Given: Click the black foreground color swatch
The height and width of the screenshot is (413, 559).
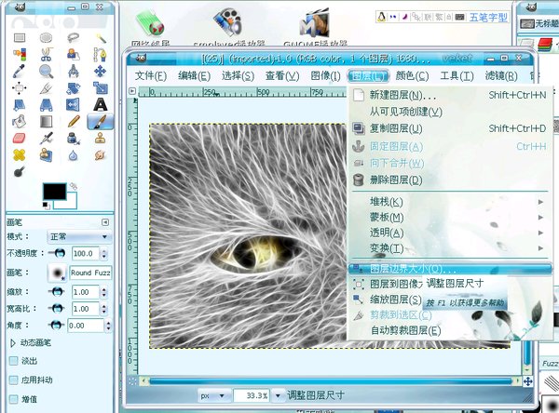Looking at the screenshot, I should pos(54,192).
